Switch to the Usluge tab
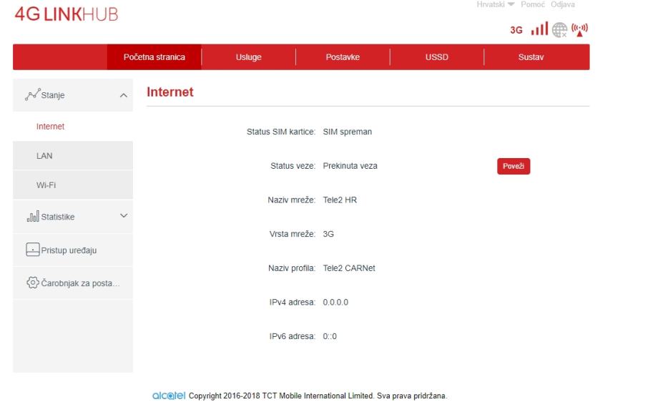 pos(248,57)
